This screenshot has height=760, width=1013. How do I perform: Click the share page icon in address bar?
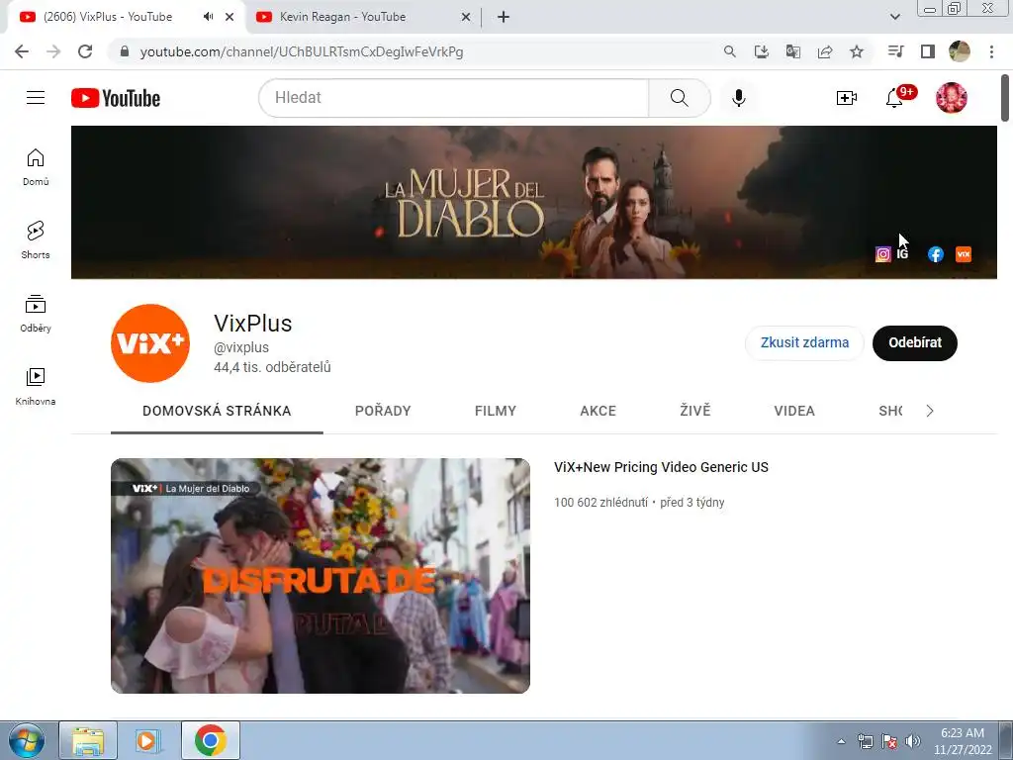pos(825,51)
